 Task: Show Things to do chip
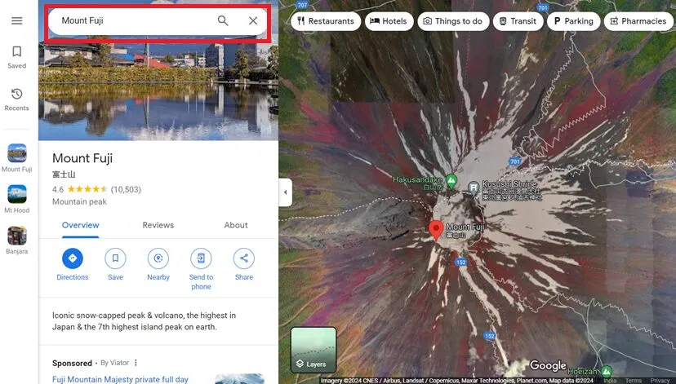click(453, 21)
